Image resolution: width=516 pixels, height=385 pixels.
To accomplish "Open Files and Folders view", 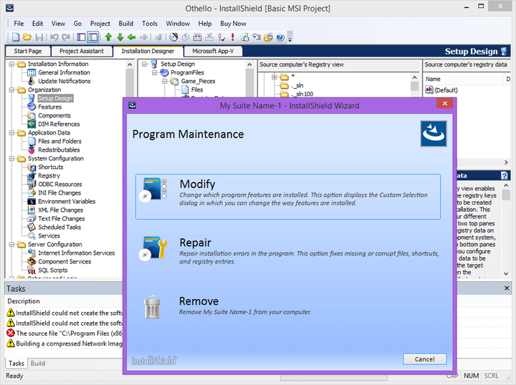I will (x=59, y=141).
